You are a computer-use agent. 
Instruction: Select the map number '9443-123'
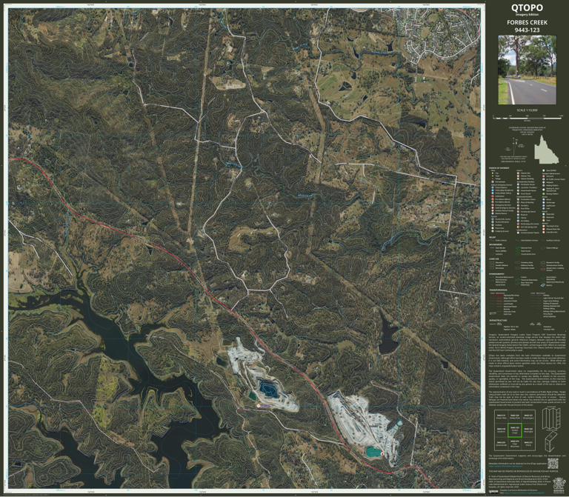[x=527, y=30]
